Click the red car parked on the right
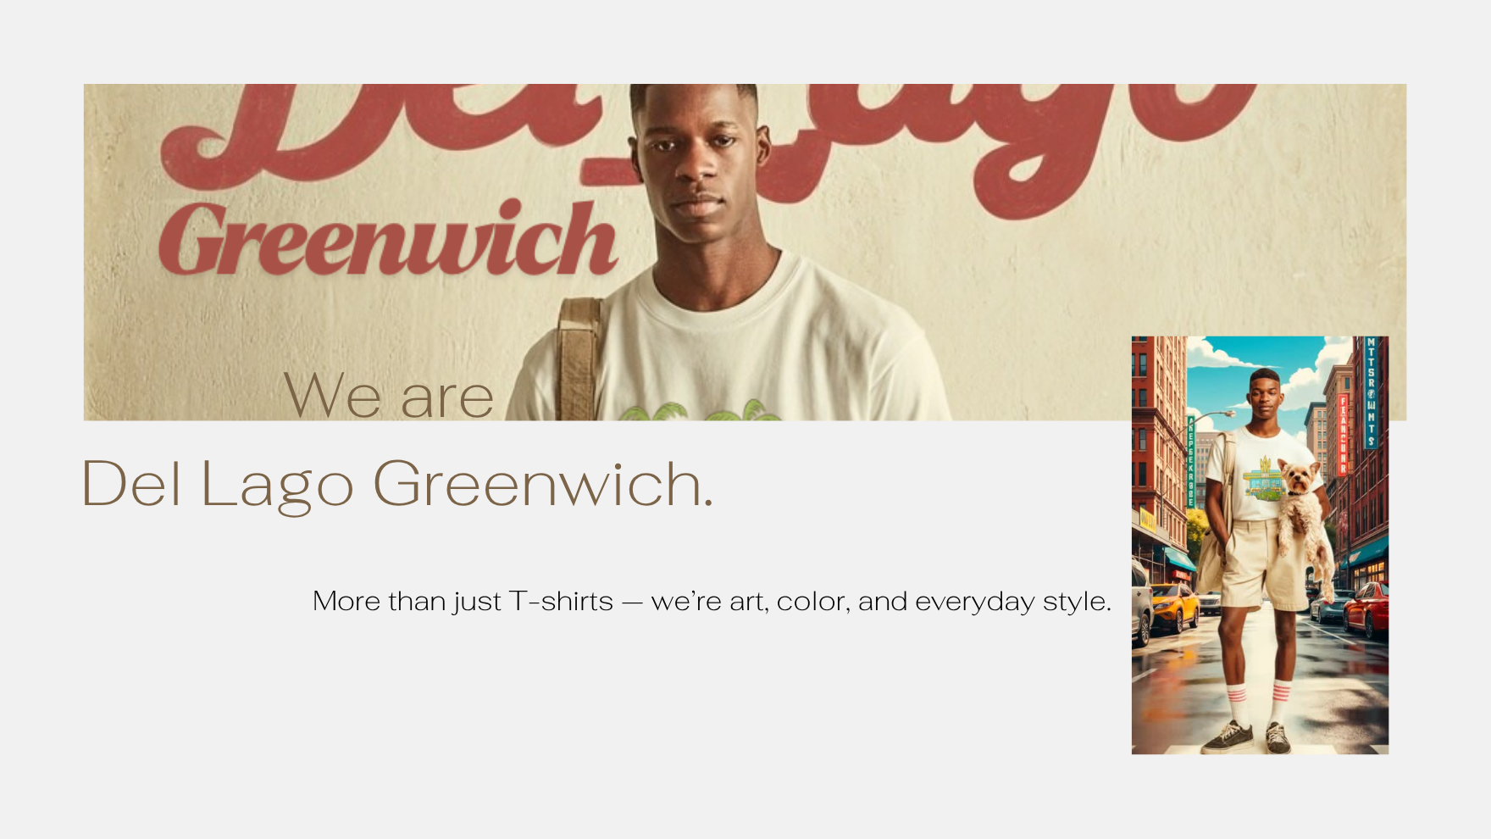This screenshot has height=839, width=1491. point(1366,608)
